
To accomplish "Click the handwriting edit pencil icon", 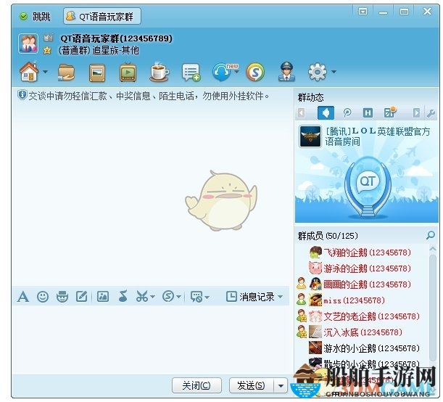I will click(82, 297).
